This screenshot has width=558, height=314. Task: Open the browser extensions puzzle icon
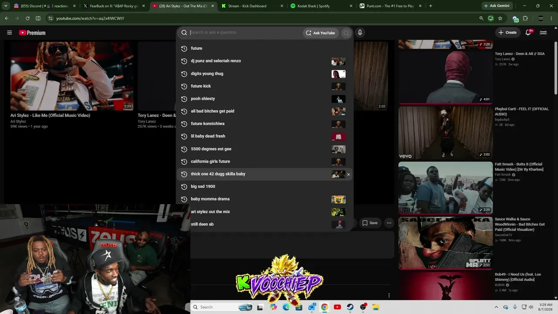point(525,18)
